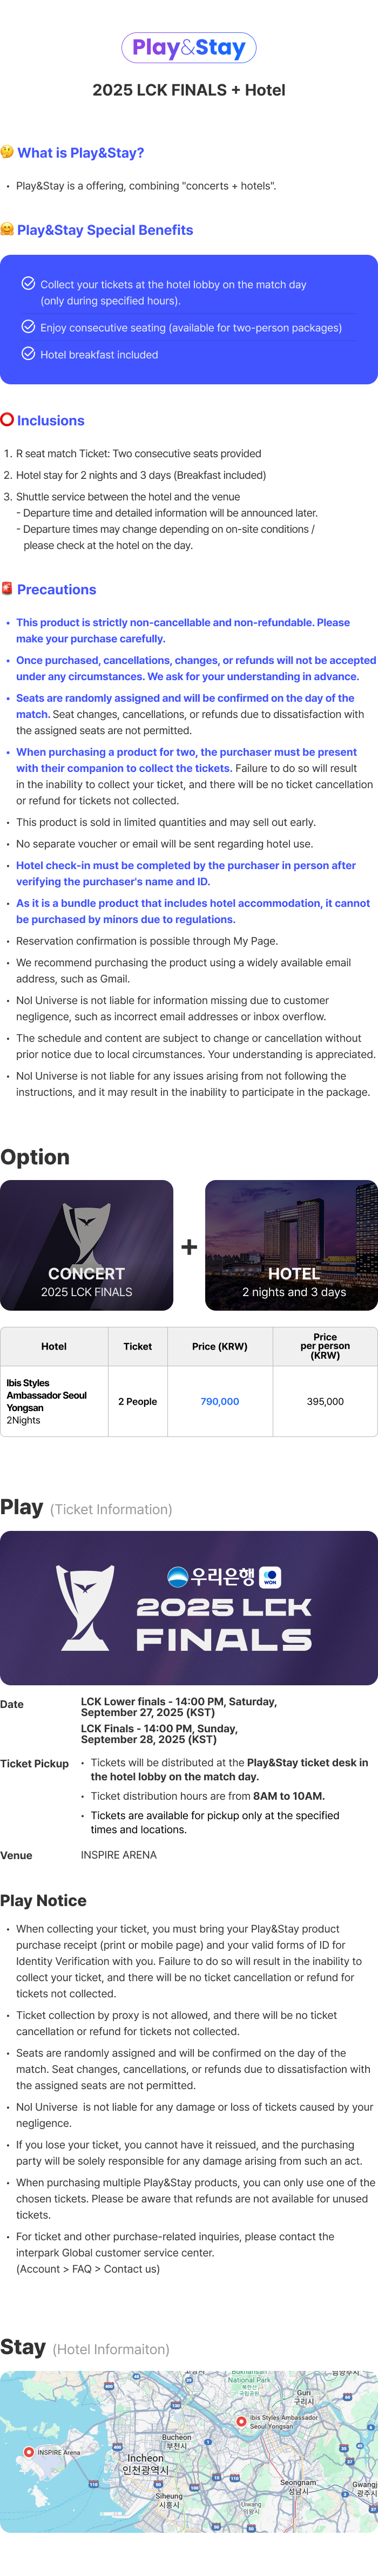Select the HOTEL 2 nights and 3 days image

[x=292, y=1245]
